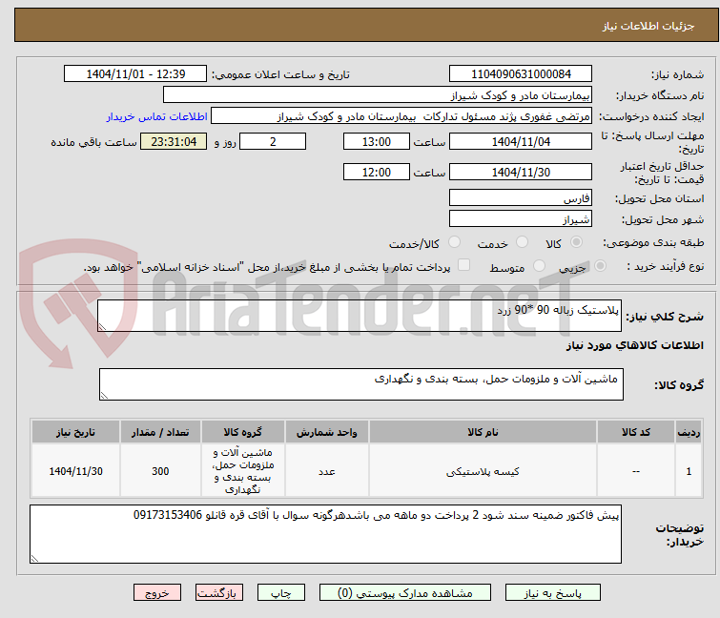Click the تعداد / مقدار column header
Viewport: 720px width, 618px height.
click(160, 432)
